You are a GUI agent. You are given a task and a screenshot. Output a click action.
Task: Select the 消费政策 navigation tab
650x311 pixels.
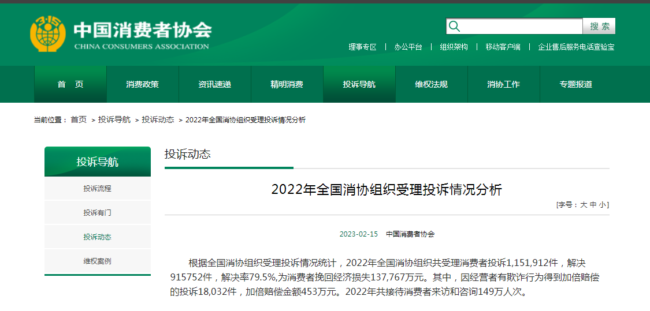(143, 84)
